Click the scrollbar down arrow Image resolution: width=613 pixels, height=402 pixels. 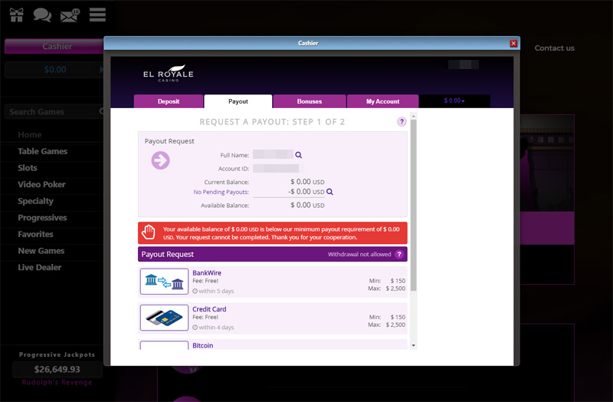click(414, 346)
